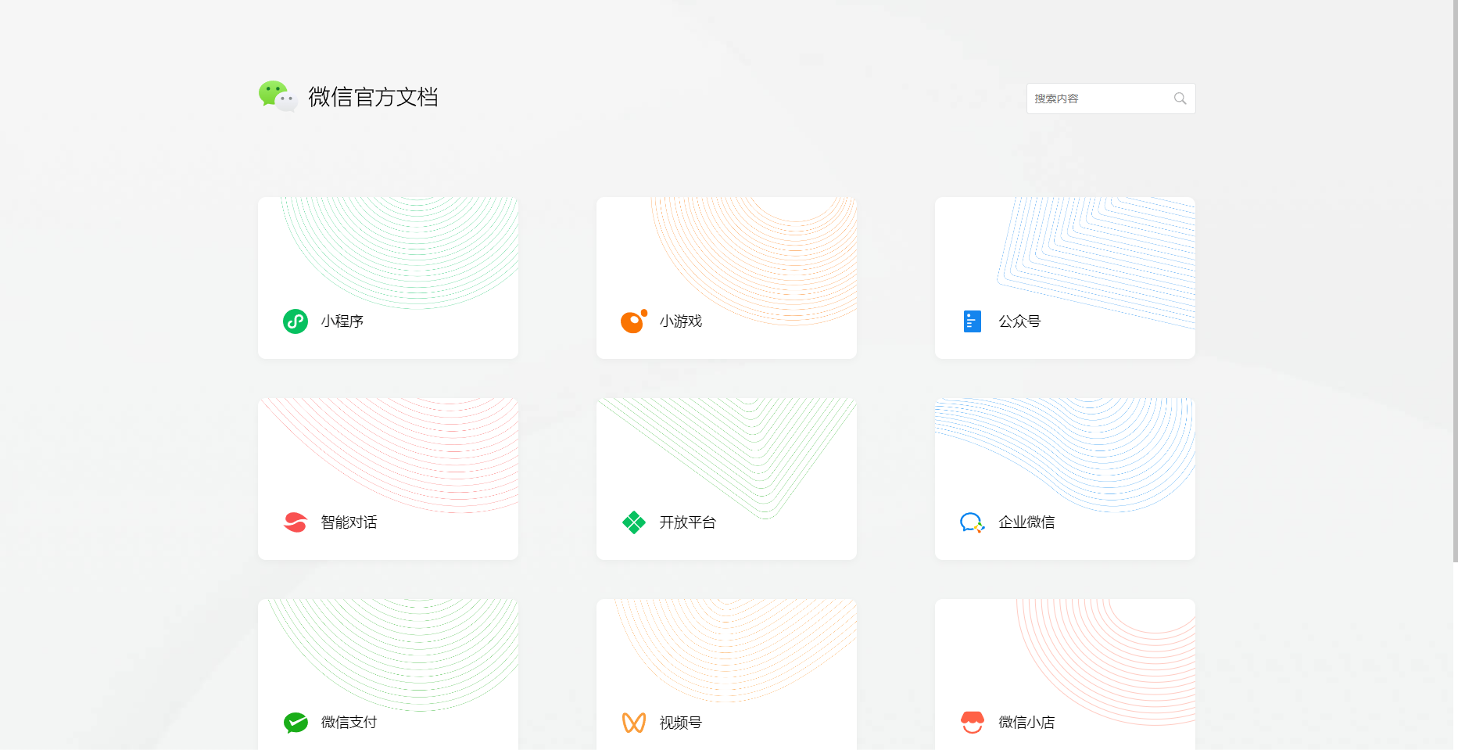The height and width of the screenshot is (750, 1458).
Task: Click the orange 视频号 butterfly icon
Action: [x=634, y=723]
